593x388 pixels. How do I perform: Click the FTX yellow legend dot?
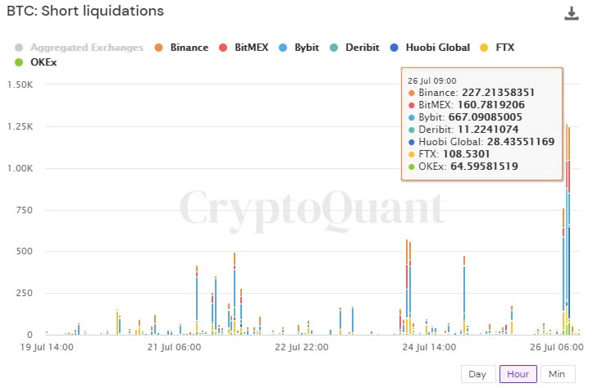point(484,48)
